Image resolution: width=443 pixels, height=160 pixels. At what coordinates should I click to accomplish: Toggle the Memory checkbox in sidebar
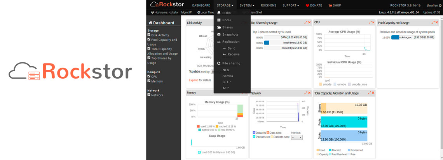[149, 81]
